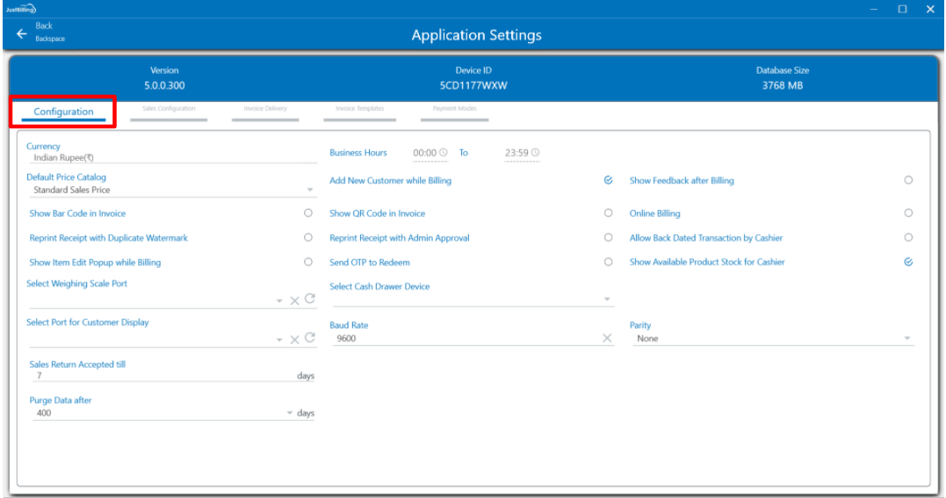The height and width of the screenshot is (498, 946).
Task: Open the Parity dropdown
Action: (x=907, y=339)
